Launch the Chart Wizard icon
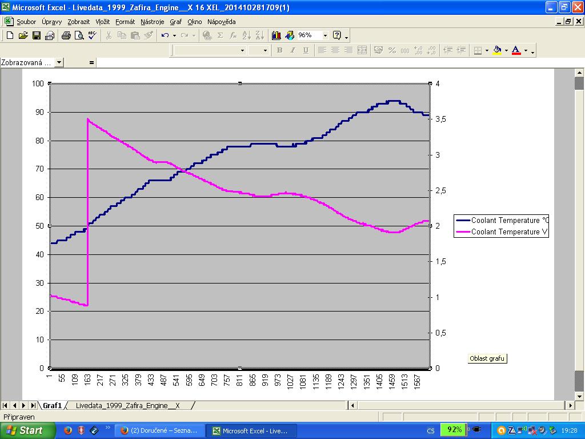This screenshot has height=439, width=585. pos(277,35)
